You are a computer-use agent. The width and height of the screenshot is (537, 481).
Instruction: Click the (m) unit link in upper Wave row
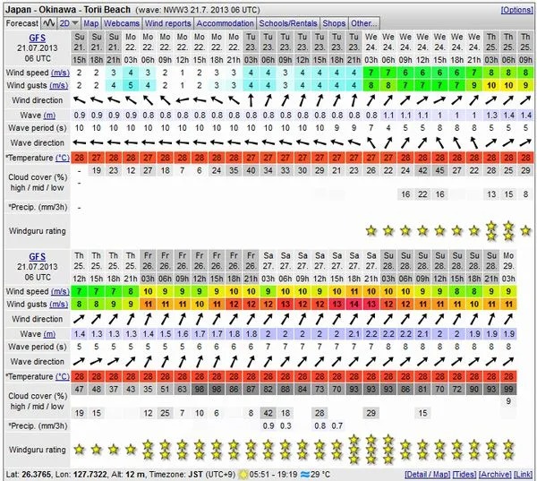tap(49, 116)
